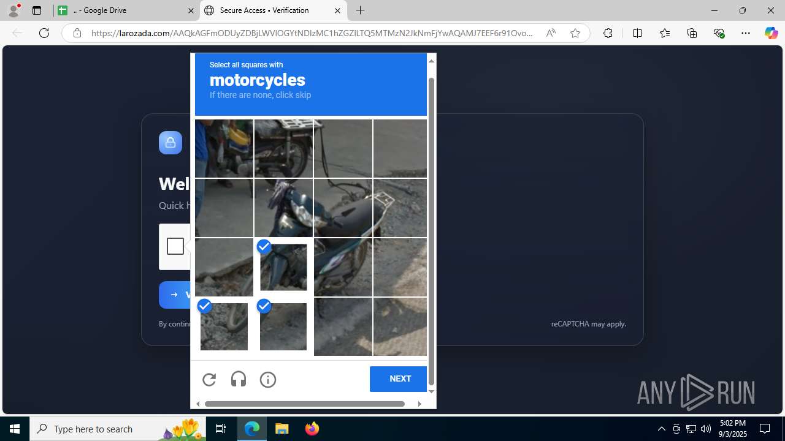Open the notification center
785x441 pixels.
(x=765, y=429)
